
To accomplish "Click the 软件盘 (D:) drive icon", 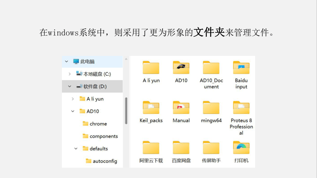I will 79,86.
